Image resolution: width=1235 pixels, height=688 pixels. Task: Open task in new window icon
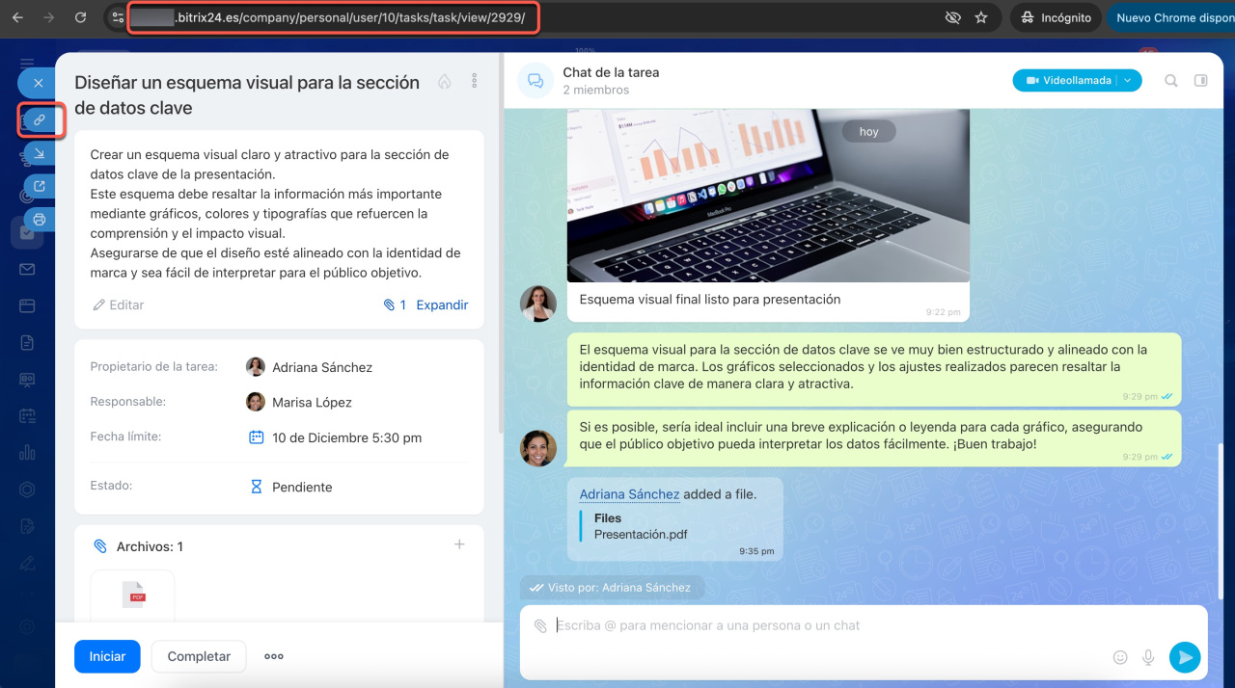[40, 187]
